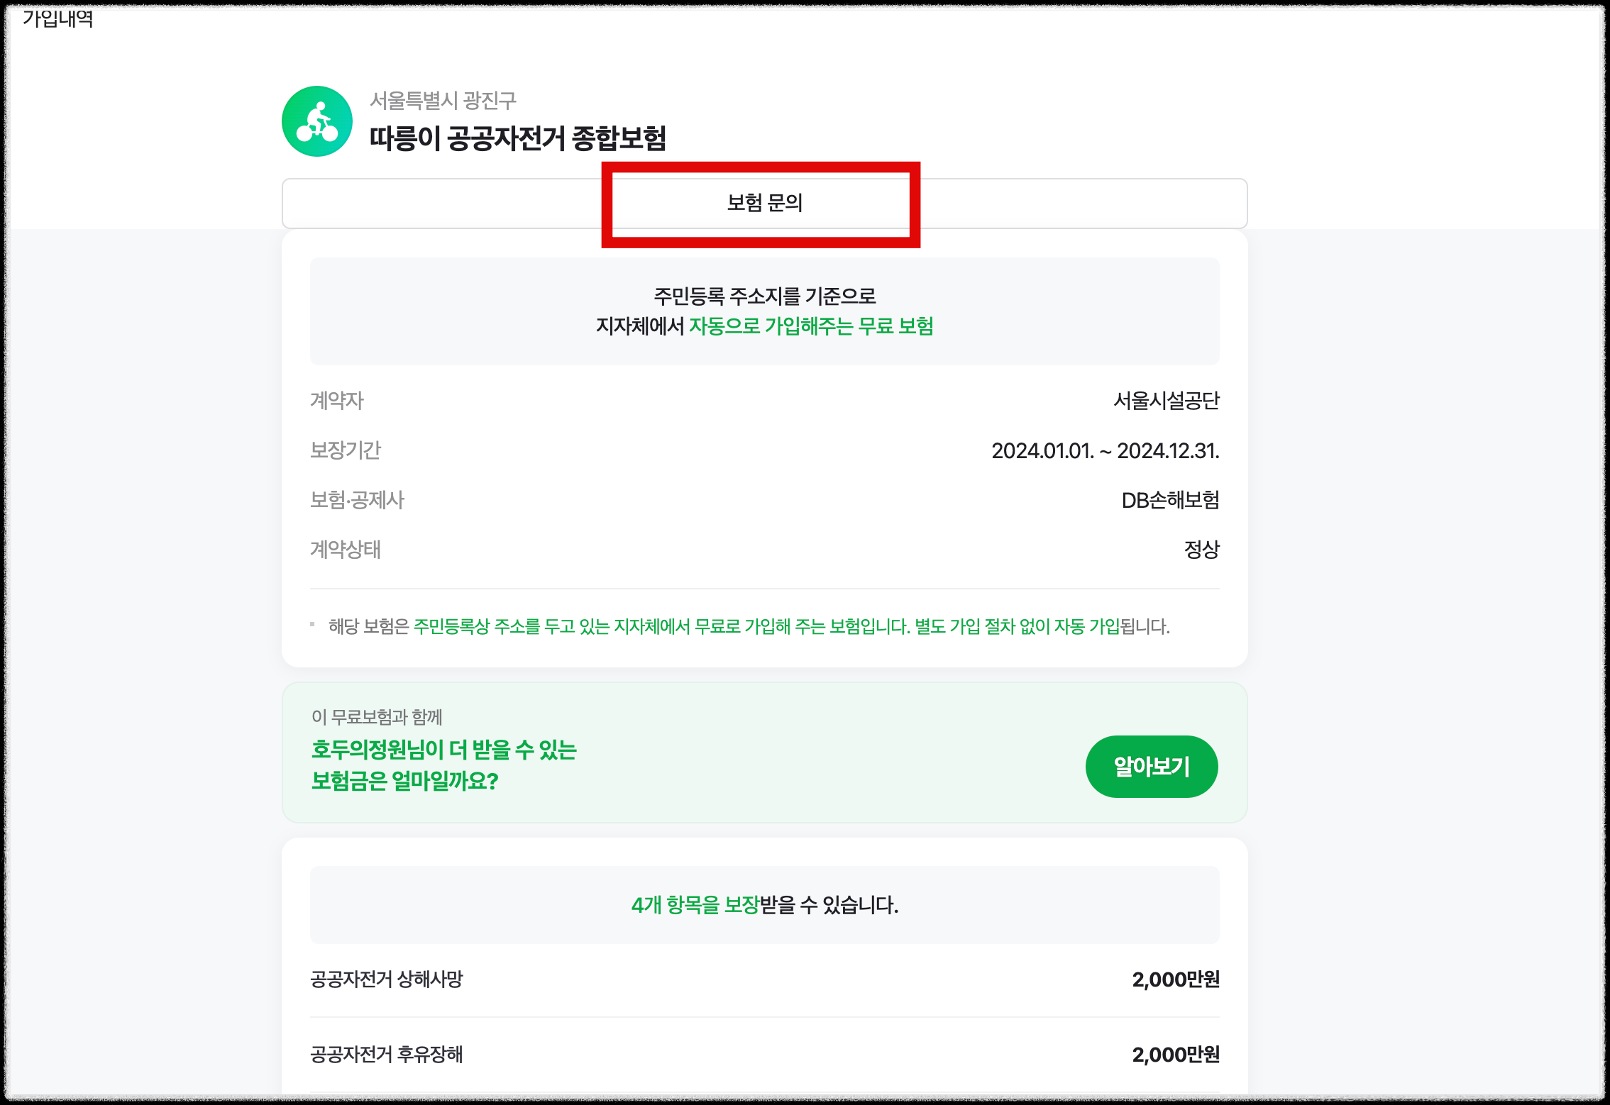Click the 공공자전거 상해사망 coverage row

click(x=763, y=979)
